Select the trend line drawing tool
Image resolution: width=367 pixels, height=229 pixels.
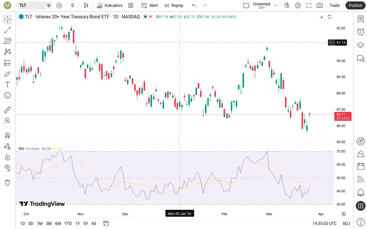[x=8, y=30]
